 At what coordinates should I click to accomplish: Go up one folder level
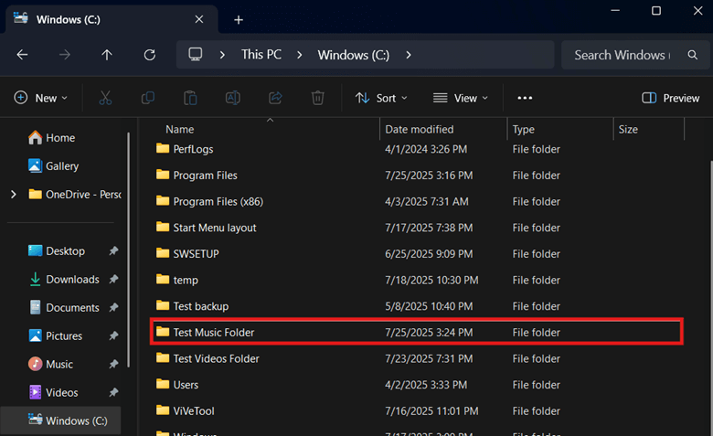coord(107,55)
